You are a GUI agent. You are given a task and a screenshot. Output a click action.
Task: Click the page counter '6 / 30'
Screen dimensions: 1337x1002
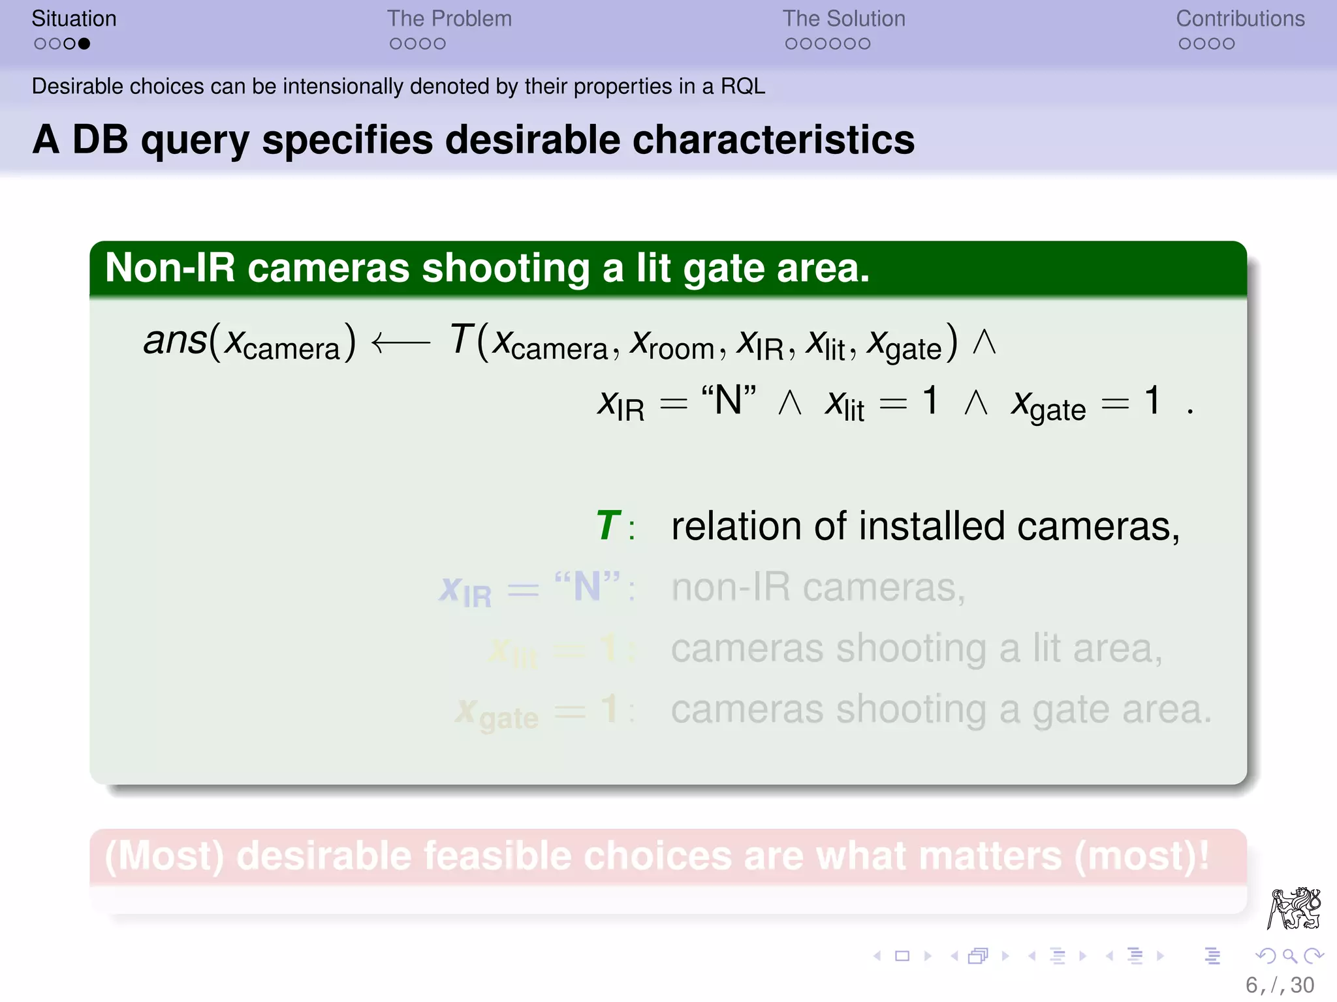point(1280,985)
